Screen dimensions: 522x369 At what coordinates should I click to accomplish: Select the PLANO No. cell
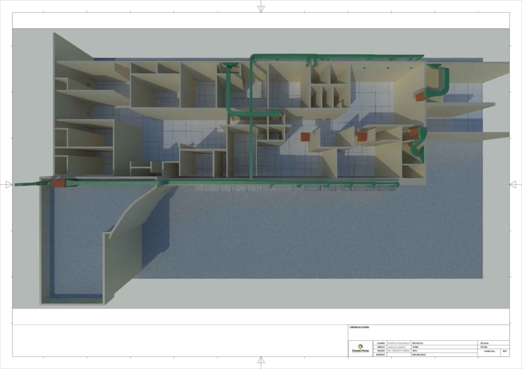tap(490, 352)
